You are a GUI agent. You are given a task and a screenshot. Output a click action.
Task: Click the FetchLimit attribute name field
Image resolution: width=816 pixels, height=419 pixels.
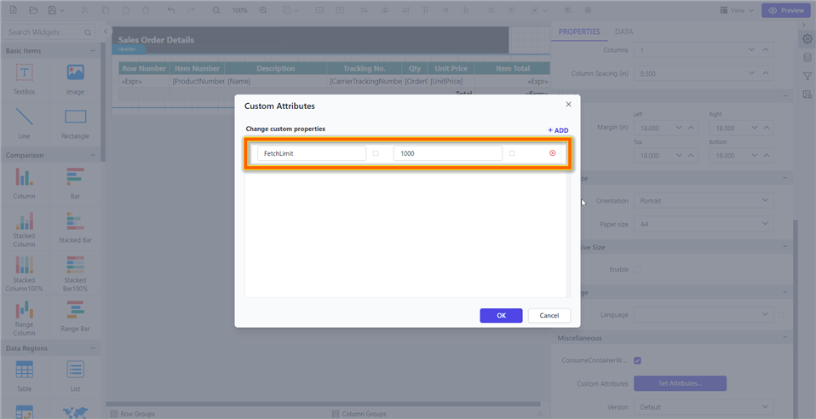(312, 153)
